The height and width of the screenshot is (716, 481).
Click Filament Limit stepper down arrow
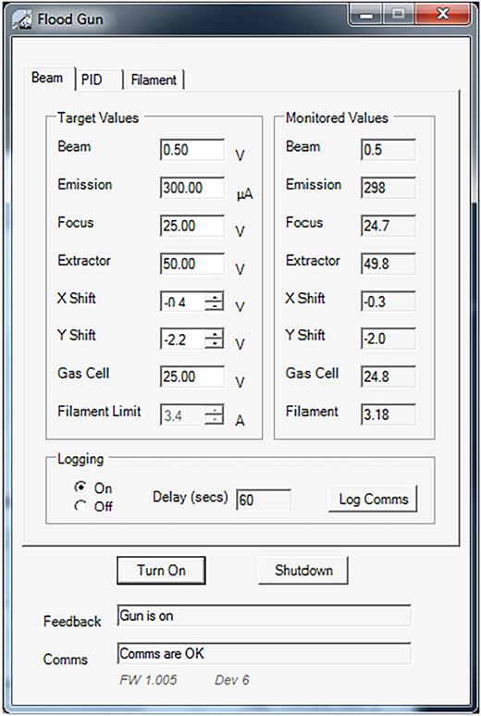(x=214, y=419)
